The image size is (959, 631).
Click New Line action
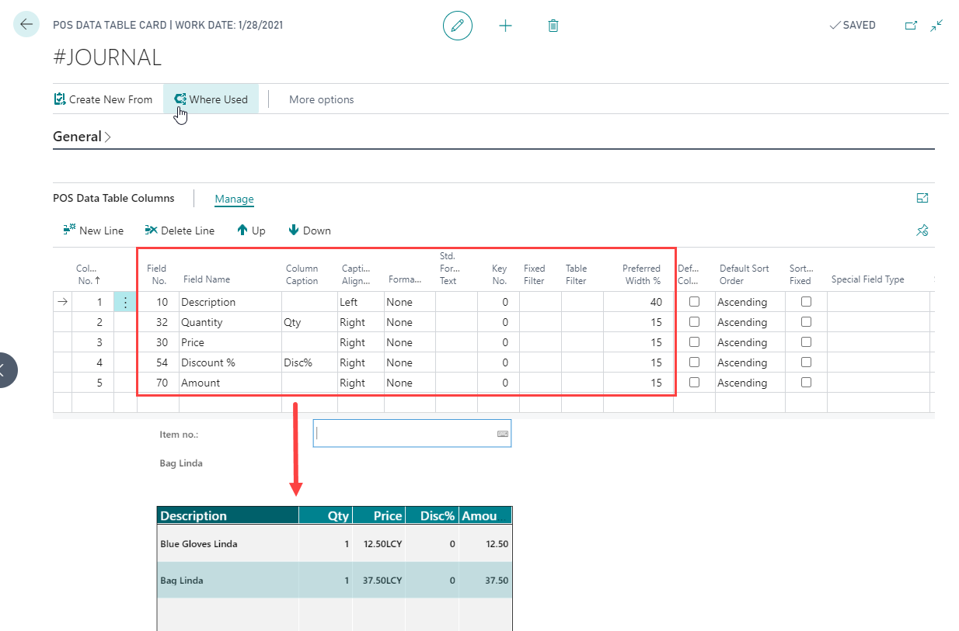click(x=92, y=231)
